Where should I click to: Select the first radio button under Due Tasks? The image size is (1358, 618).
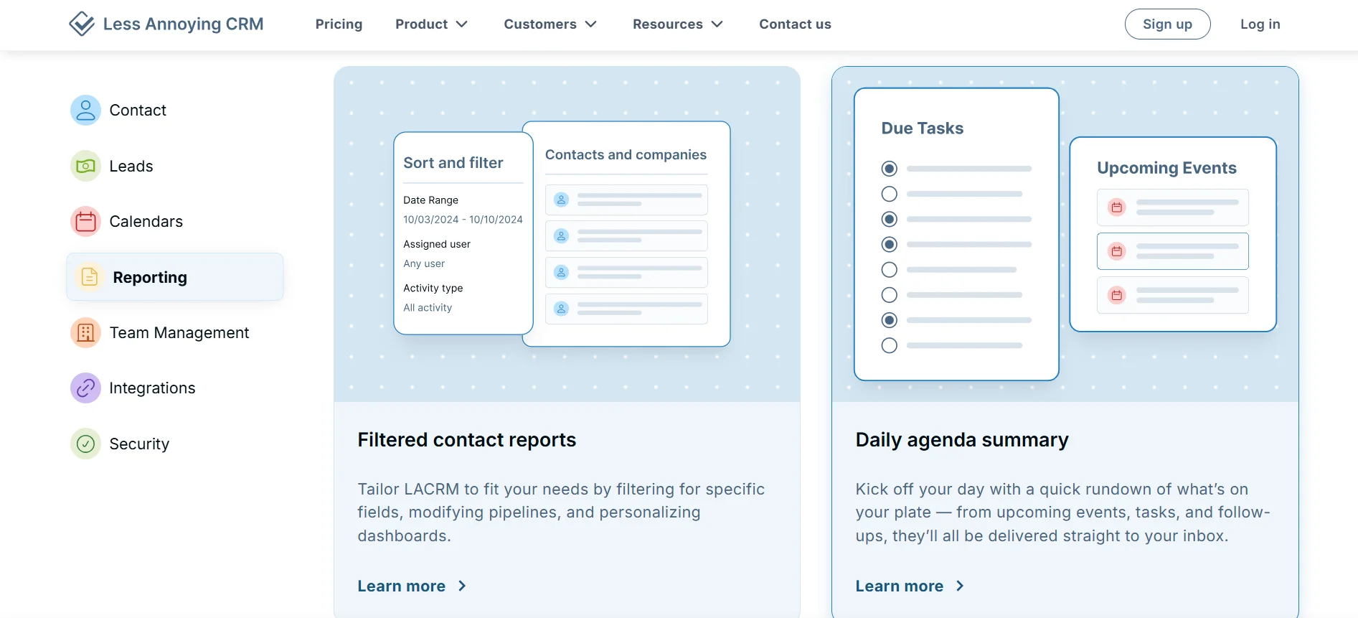889,169
